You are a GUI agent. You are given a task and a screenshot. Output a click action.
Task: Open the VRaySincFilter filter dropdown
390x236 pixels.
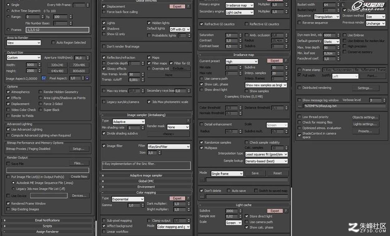tap(168, 146)
